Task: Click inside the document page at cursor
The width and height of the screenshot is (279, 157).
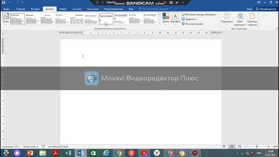Action: coord(83,56)
